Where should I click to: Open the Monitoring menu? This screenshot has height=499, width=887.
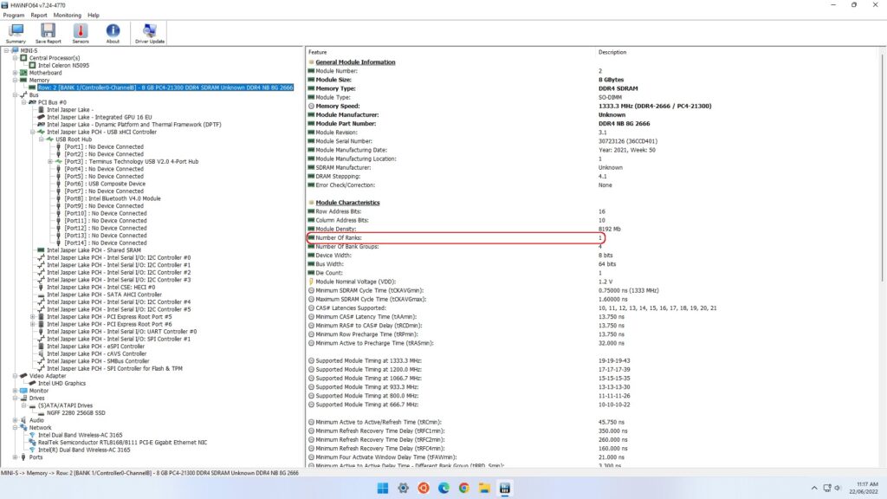[67, 15]
